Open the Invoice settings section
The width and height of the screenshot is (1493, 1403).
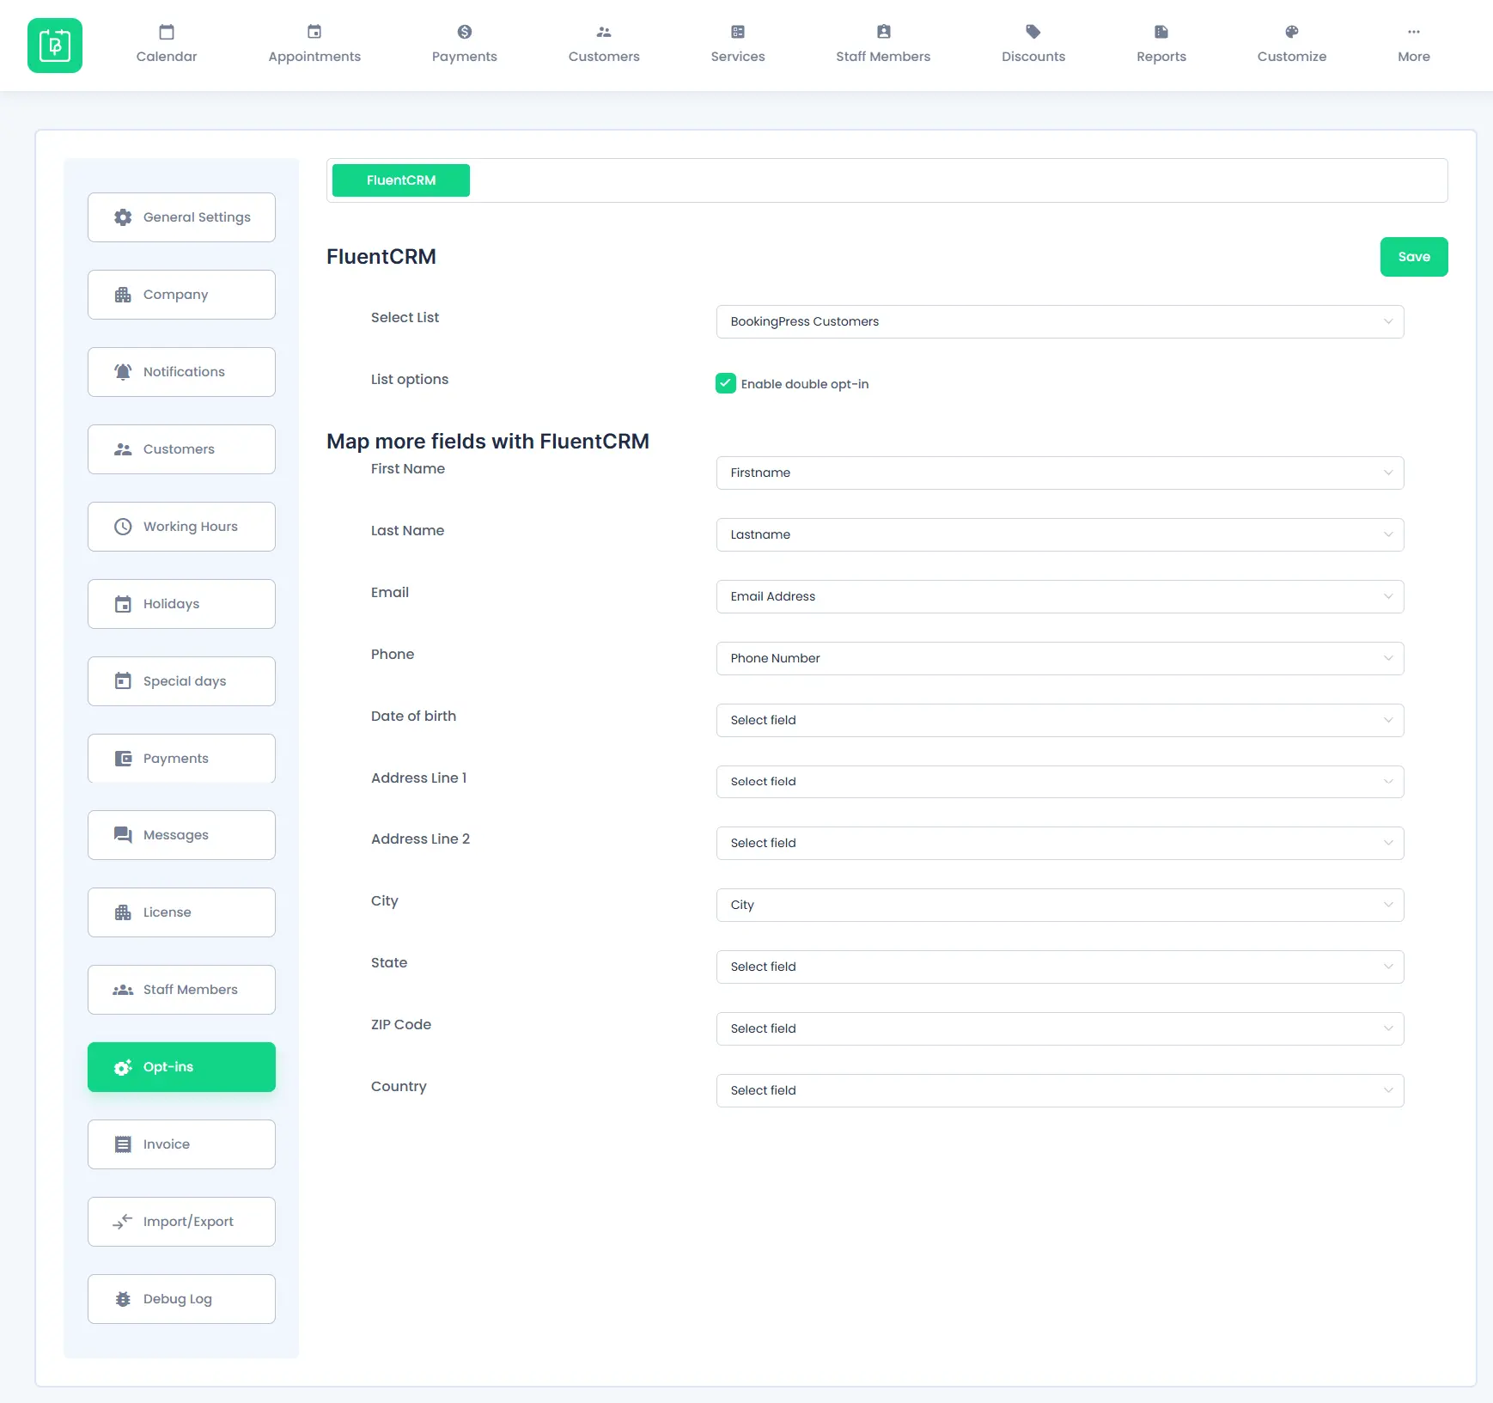[181, 1144]
